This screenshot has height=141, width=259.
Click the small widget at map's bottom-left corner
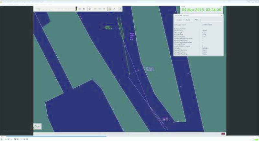(38, 126)
